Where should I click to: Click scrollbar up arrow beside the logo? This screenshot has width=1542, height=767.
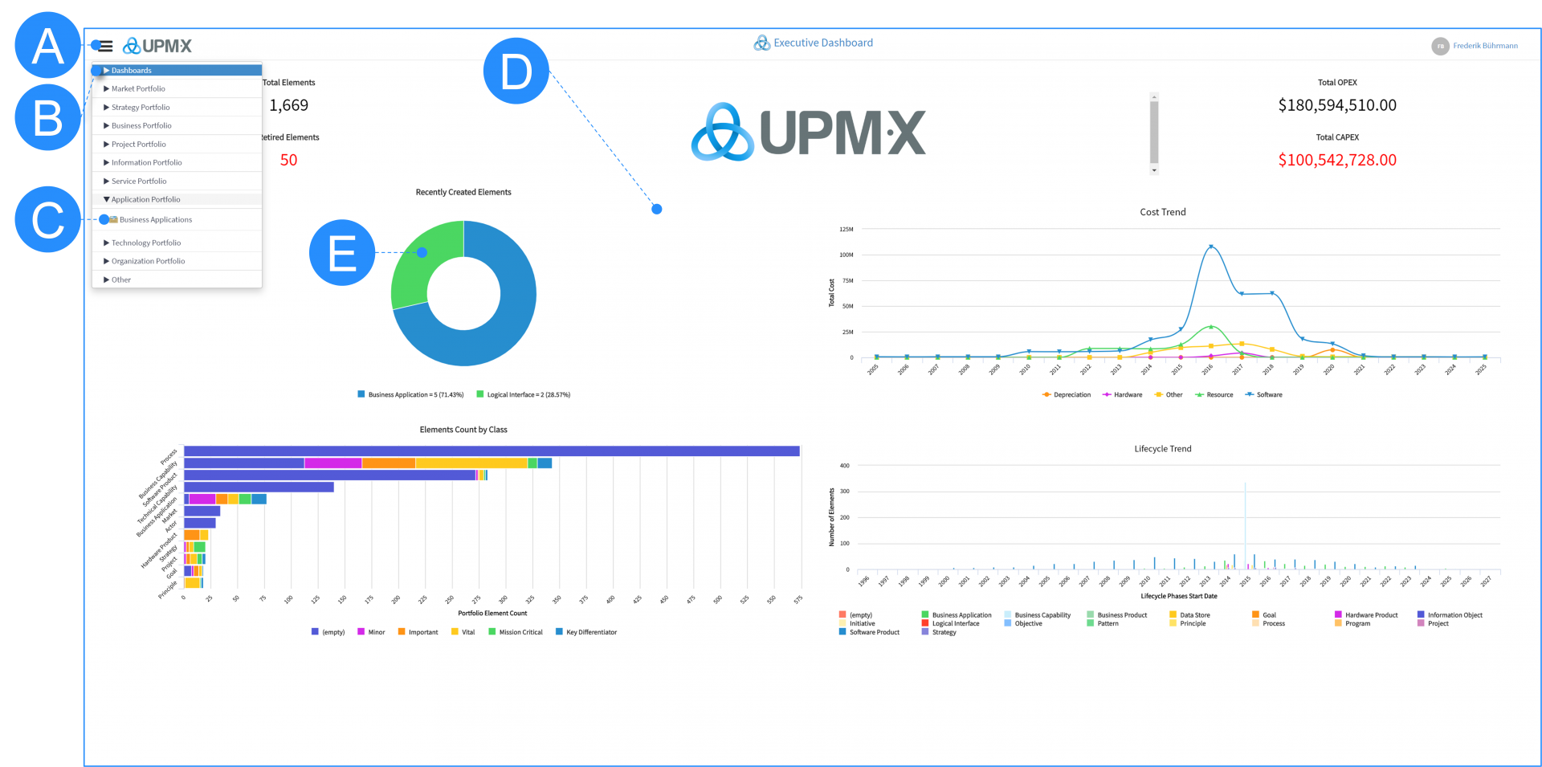click(x=1154, y=97)
